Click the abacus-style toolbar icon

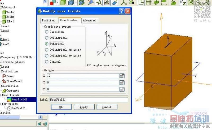point(107,2)
